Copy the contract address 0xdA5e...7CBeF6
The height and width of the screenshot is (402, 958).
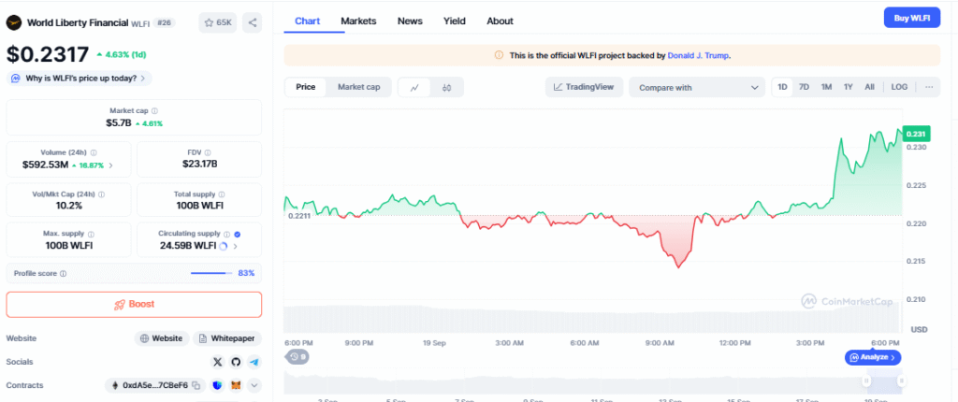pyautogui.click(x=196, y=385)
